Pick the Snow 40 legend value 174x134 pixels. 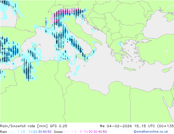[100, 132]
